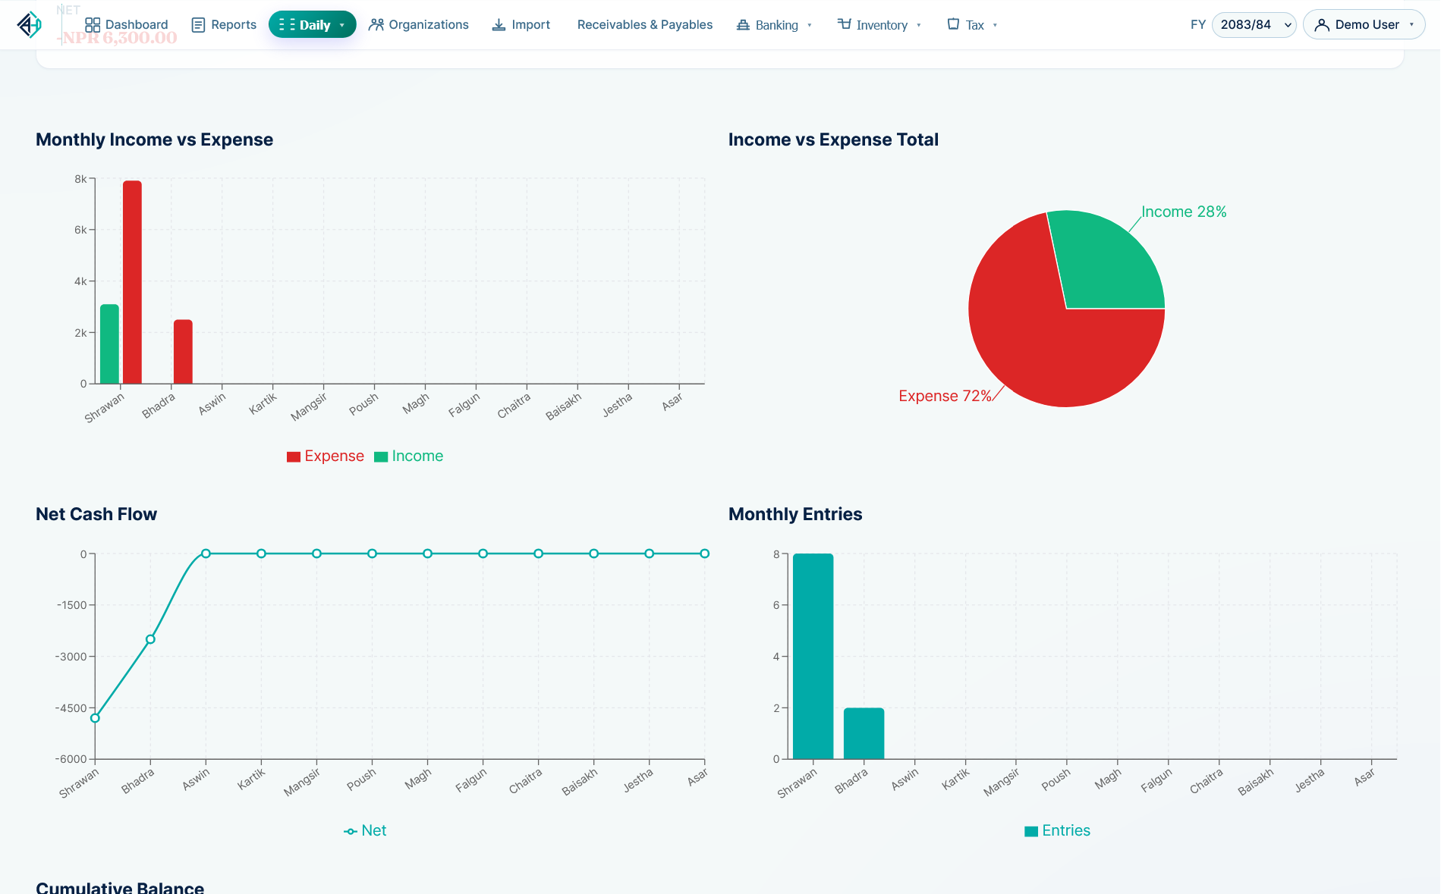Open the Banking menu label
Screen dimensions: 1441x894
tap(777, 25)
